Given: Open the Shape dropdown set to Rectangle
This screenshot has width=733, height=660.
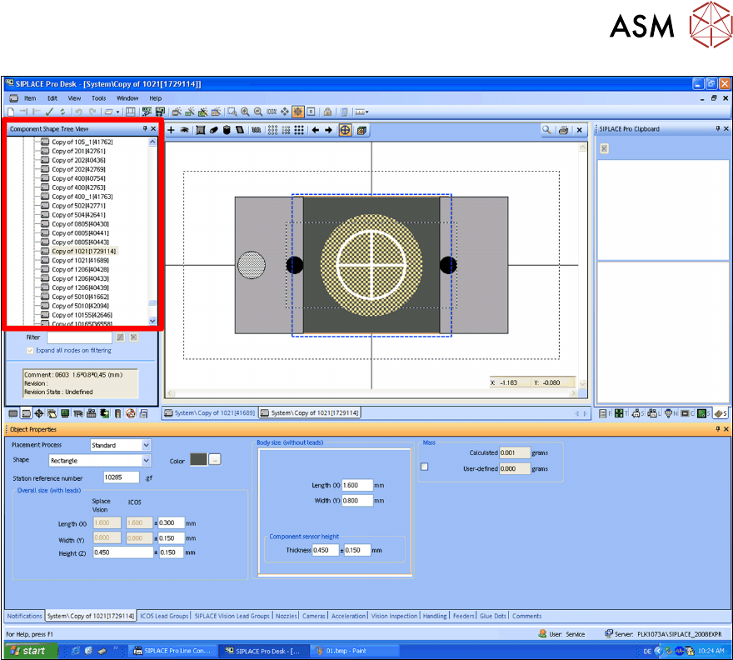Looking at the screenshot, I should [147, 461].
